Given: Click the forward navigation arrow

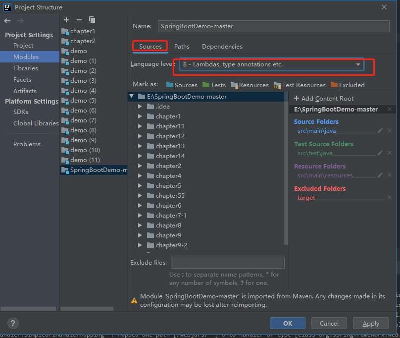Looking at the screenshot, I should 20,21.
